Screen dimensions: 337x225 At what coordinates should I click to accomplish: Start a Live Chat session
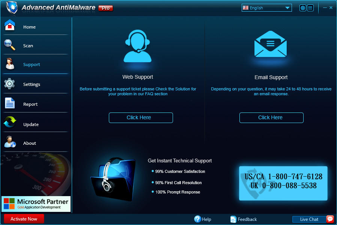309,219
